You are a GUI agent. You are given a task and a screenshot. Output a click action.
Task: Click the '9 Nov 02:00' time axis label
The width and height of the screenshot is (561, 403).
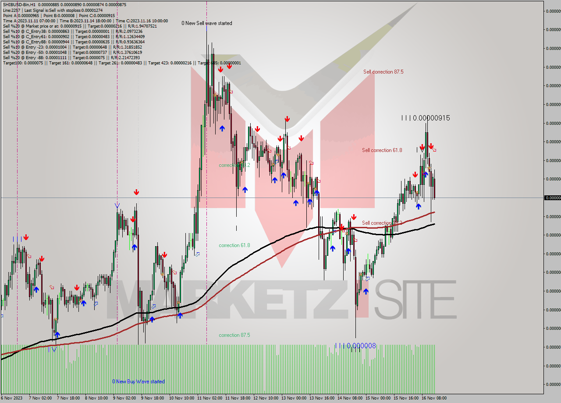(124, 398)
